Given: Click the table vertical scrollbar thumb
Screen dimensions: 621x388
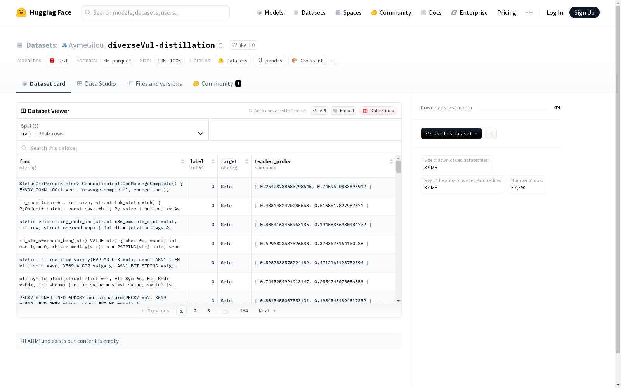Looking at the screenshot, I should click(398, 167).
